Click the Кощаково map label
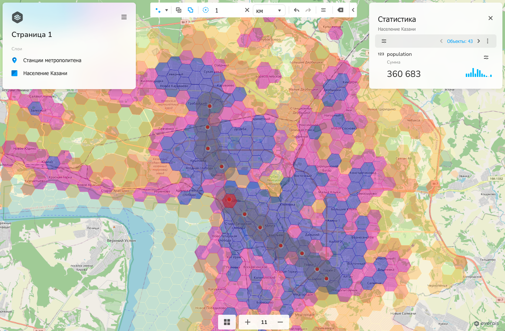Viewport: 505px width, 331px height. point(488,194)
